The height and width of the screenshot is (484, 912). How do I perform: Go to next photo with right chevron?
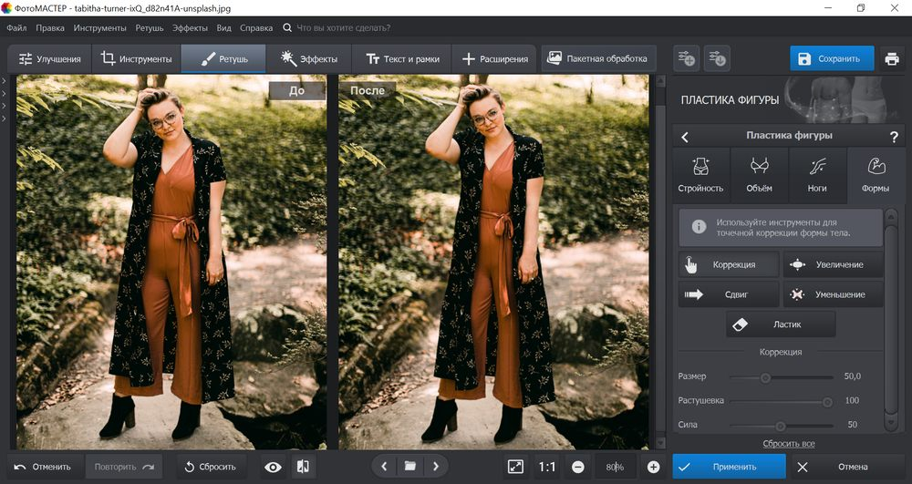(x=436, y=466)
